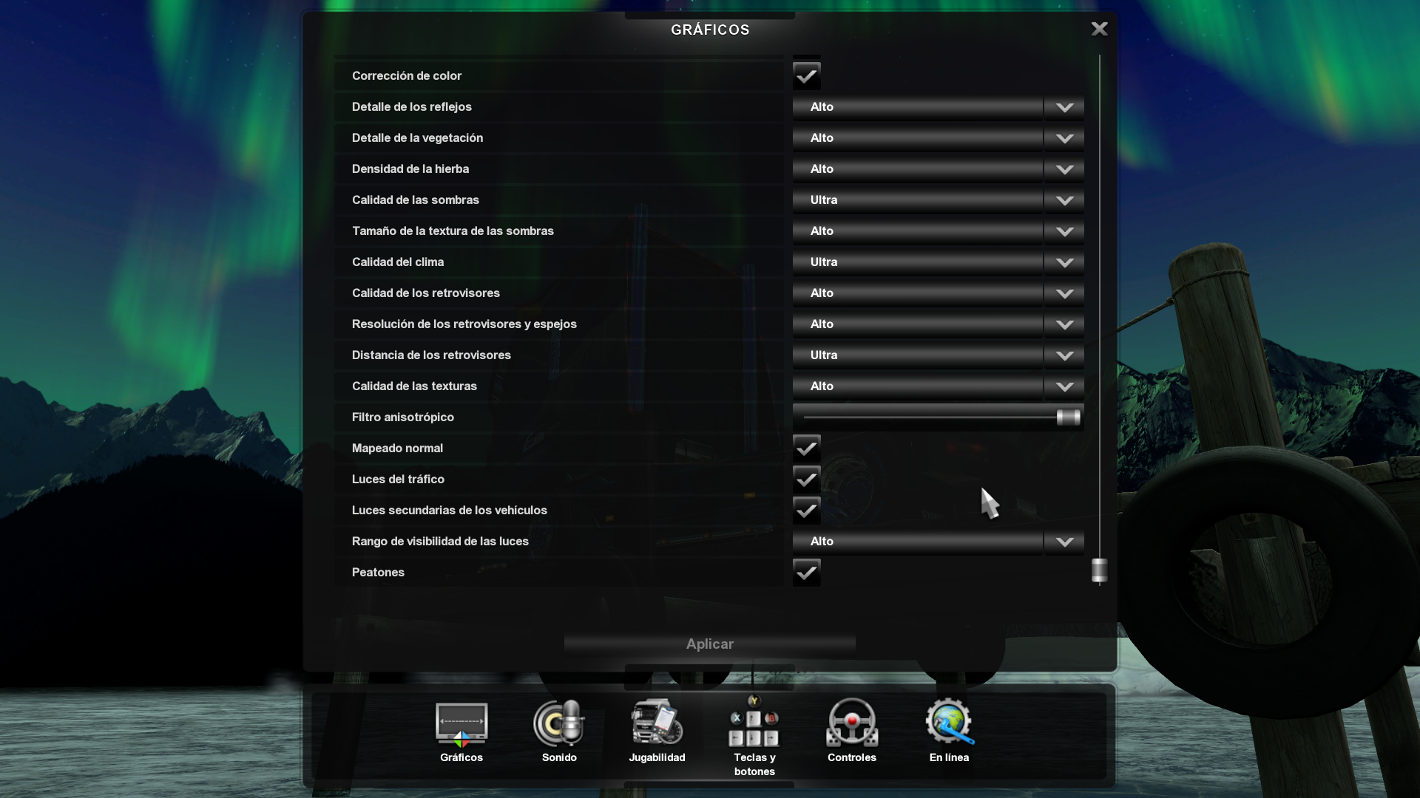The image size is (1420, 798).
Task: Open Distancia de los retrovisores dropdown
Action: point(1064,355)
